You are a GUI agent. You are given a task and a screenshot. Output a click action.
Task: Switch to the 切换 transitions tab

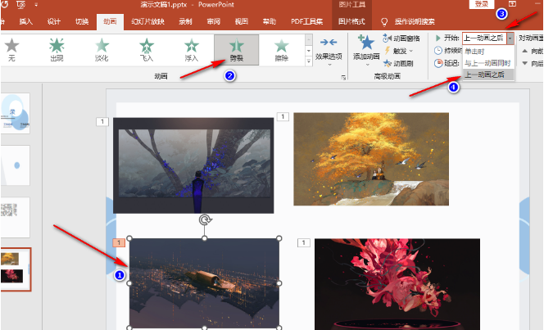point(82,21)
